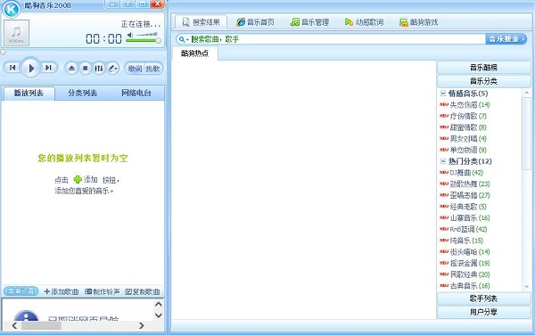Collapse the 情感音乐(5) tree group

(x=443, y=93)
